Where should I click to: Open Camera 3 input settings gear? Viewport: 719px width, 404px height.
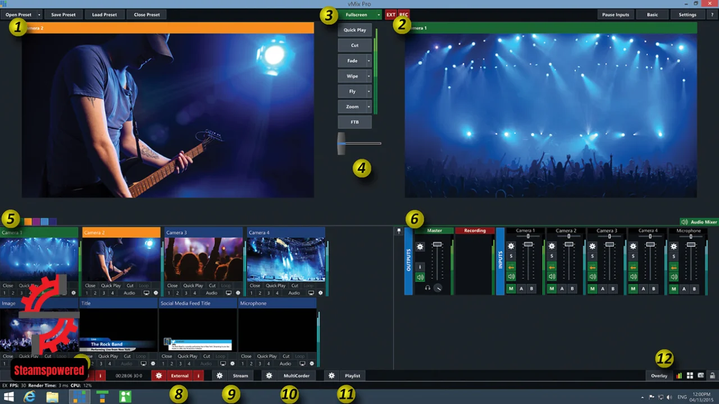tap(238, 293)
